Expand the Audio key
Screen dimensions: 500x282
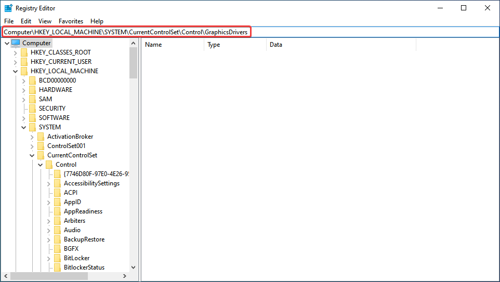point(48,230)
